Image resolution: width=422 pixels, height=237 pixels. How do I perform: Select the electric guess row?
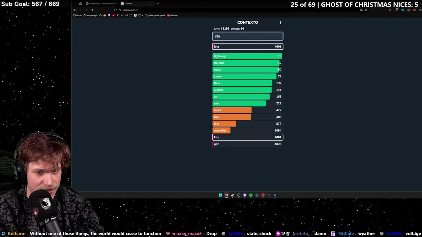248,90
